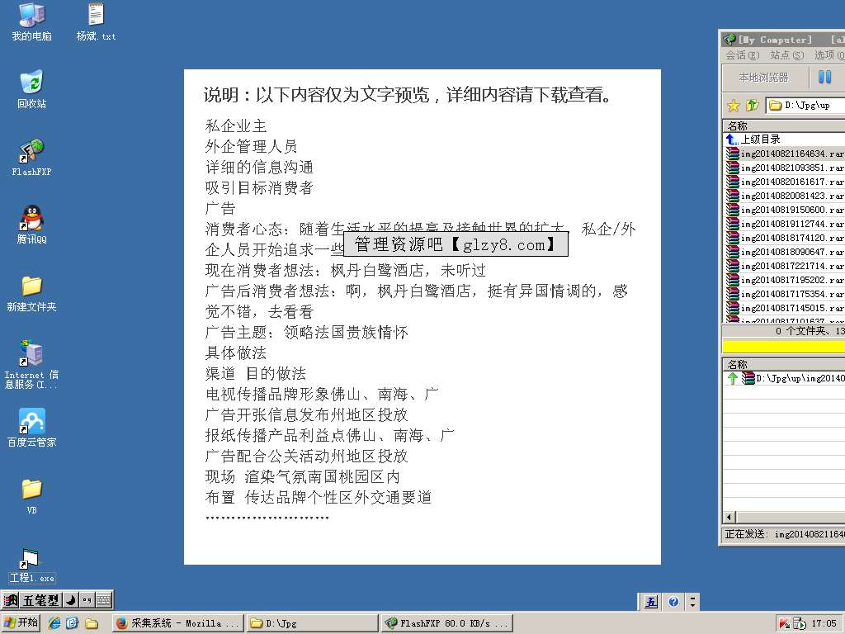The height and width of the screenshot is (634, 845).
Task: Switch to the FlashFXP 80.0 KB/s taskbar button
Action: (447, 623)
